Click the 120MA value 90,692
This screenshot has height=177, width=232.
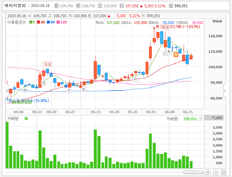click(x=198, y=23)
